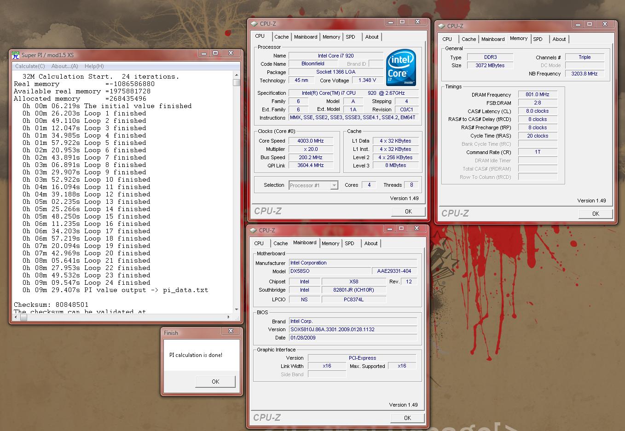Viewport: 625px width, 431px height.
Task: Click the processor name Intel Core i7 920
Action: [x=336, y=56]
